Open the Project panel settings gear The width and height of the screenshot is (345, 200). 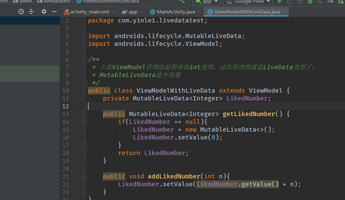(x=44, y=11)
